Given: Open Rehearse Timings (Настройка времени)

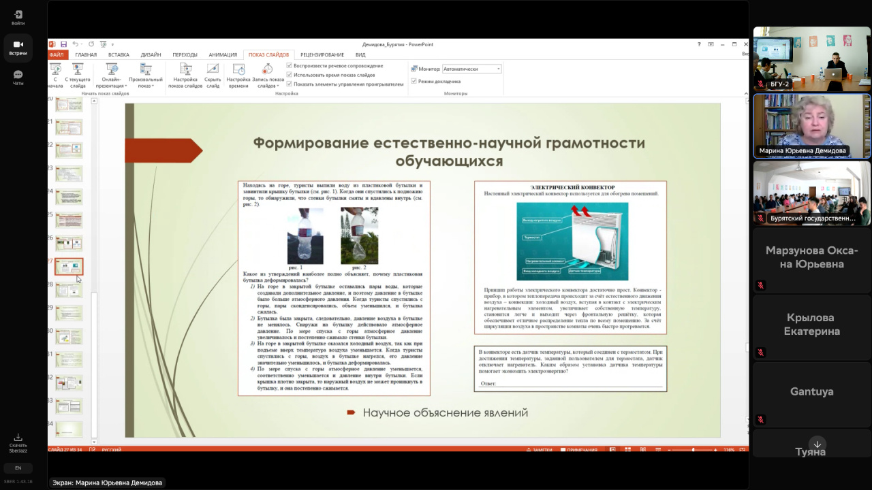Looking at the screenshot, I should tap(238, 69).
